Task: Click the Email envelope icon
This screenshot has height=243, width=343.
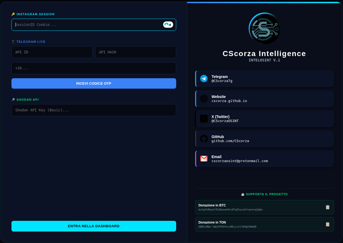Action: 204,159
